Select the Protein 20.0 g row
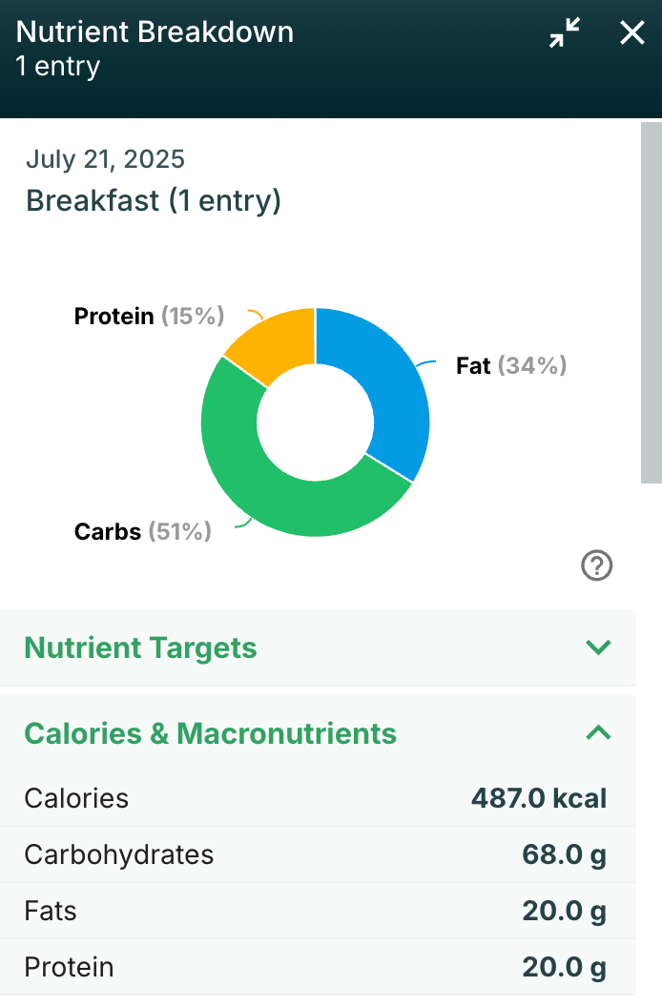The width and height of the screenshot is (662, 1007). [x=315, y=967]
